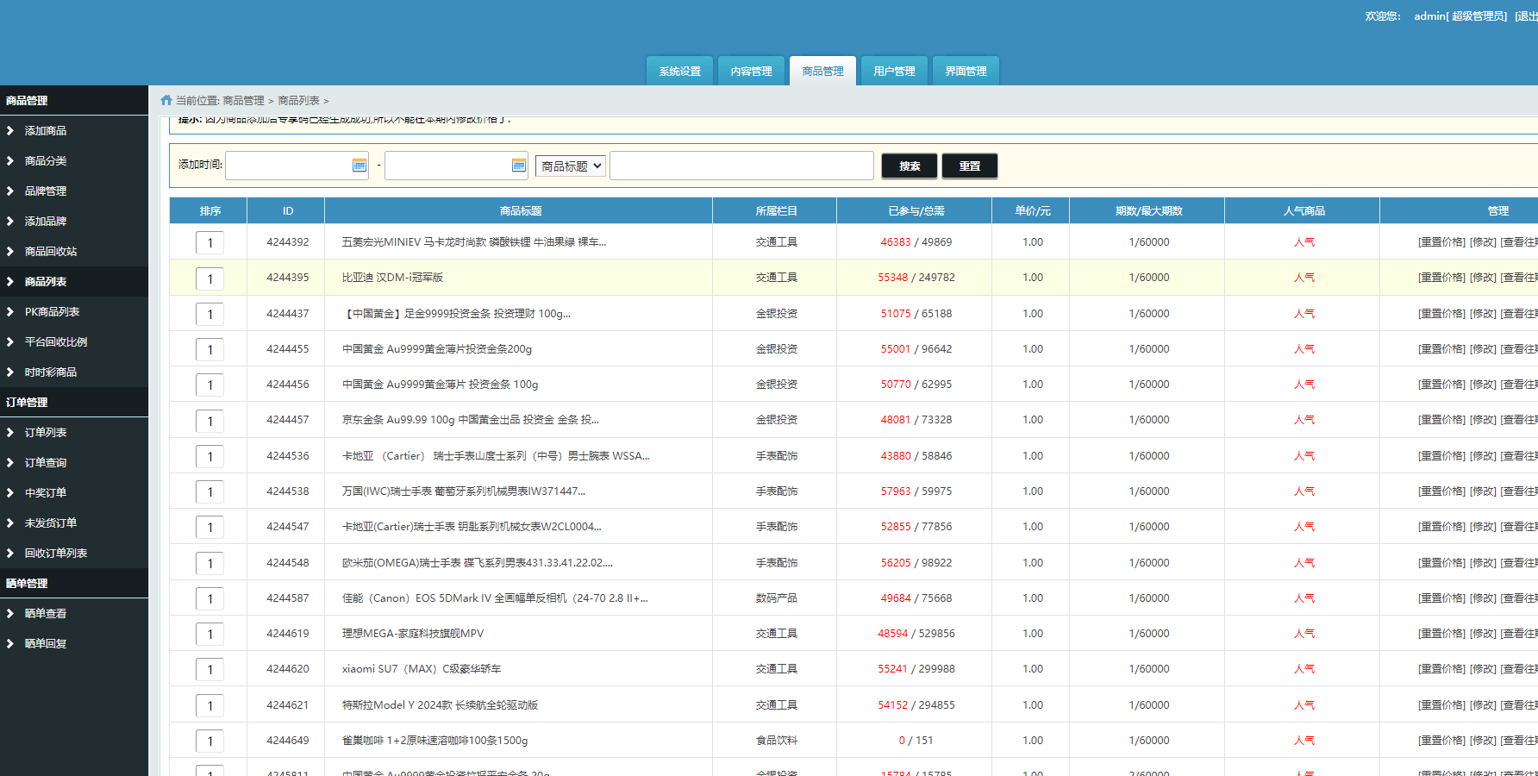The image size is (1538, 776).
Task: Open the 界面管理 tab
Action: 966,72
